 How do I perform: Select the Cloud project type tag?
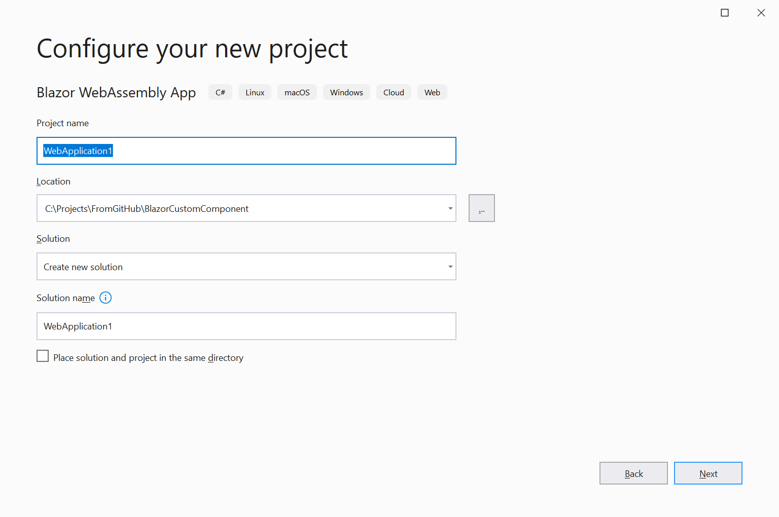tap(394, 92)
